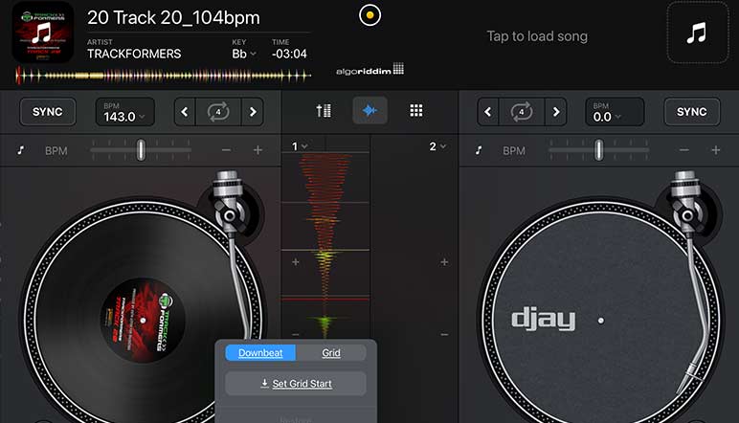
Task: Tap the left turntable vinyl record
Action: pyautogui.click(x=142, y=321)
